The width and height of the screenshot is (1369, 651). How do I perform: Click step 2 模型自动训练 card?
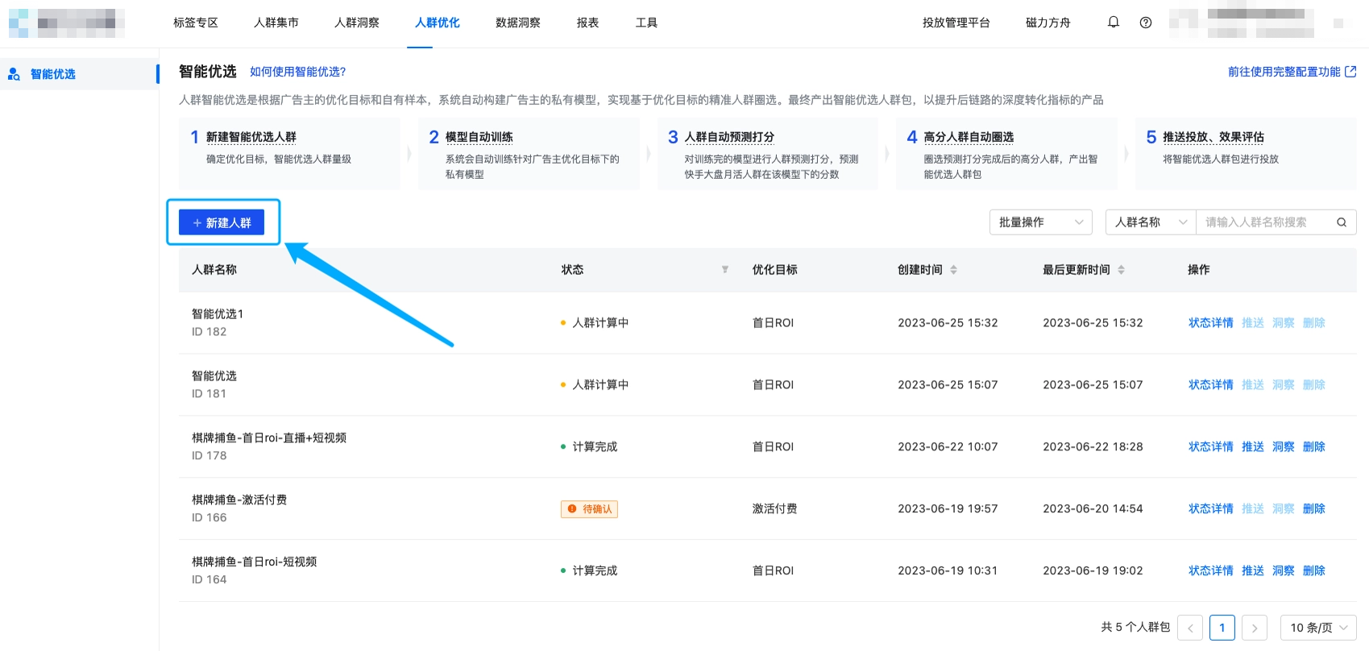529,154
